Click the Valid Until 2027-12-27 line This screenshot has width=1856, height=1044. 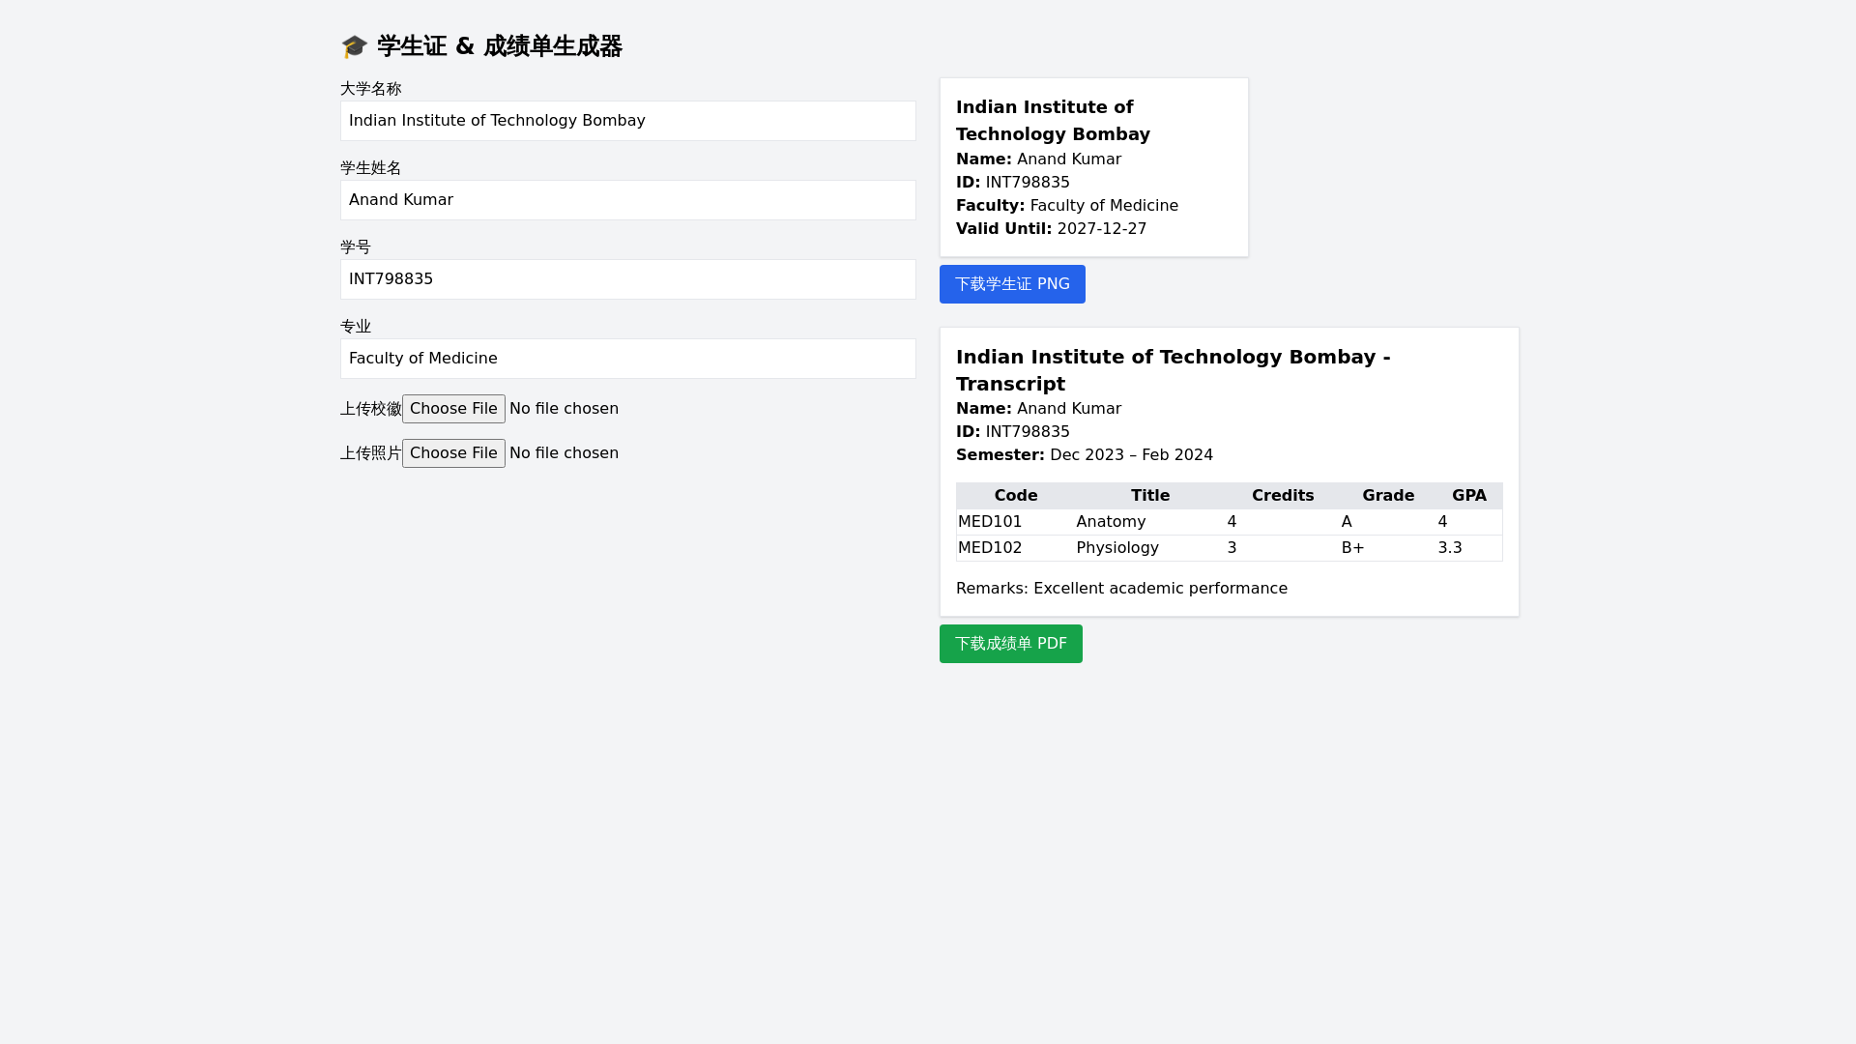click(x=1052, y=229)
